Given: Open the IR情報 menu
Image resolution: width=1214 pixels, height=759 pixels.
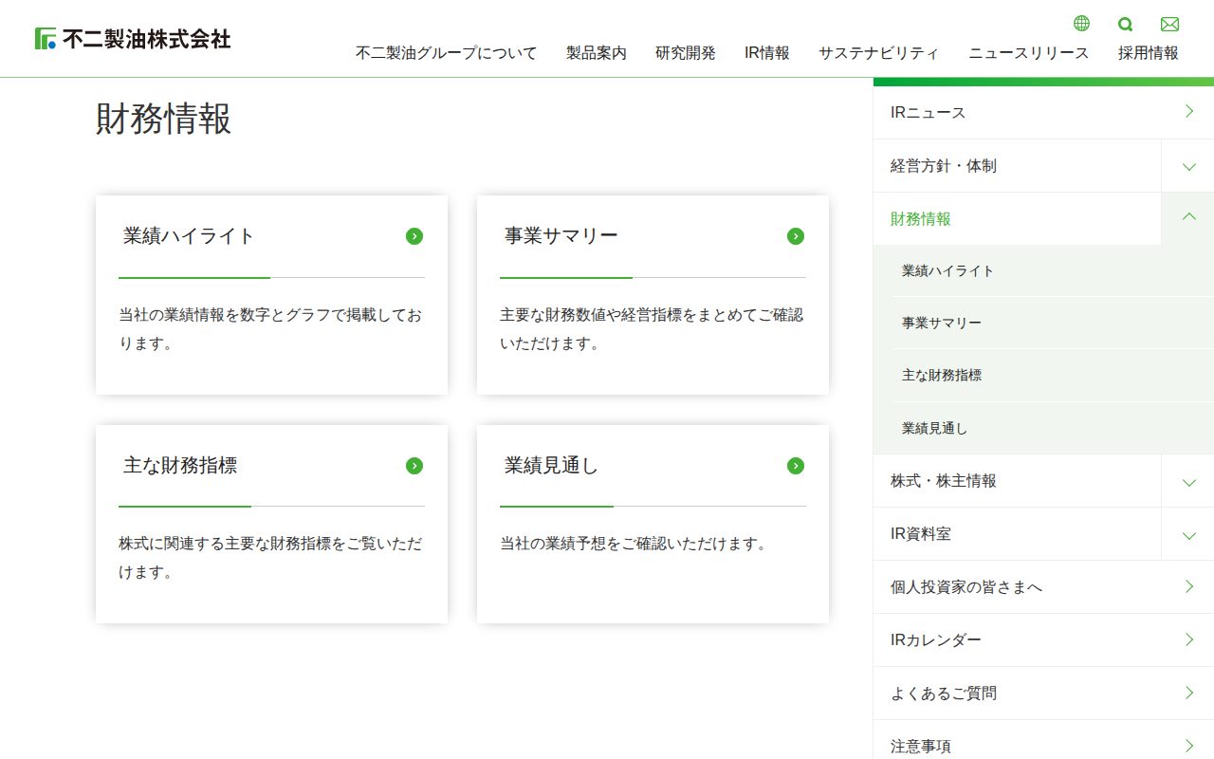Looking at the screenshot, I should (x=767, y=53).
